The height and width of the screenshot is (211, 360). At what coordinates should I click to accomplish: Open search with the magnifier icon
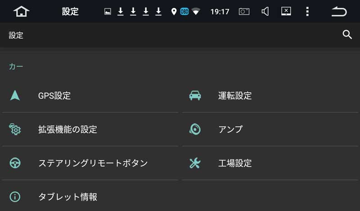[347, 35]
